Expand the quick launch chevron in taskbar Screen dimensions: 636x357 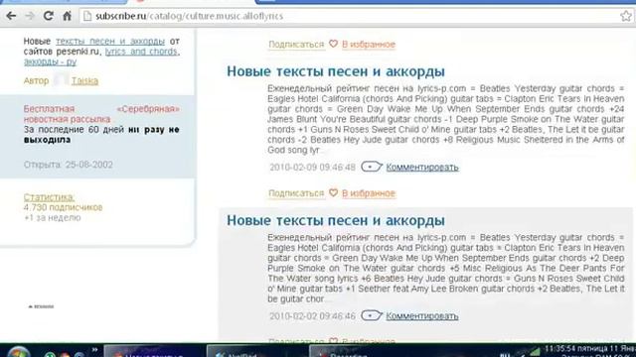94,350
